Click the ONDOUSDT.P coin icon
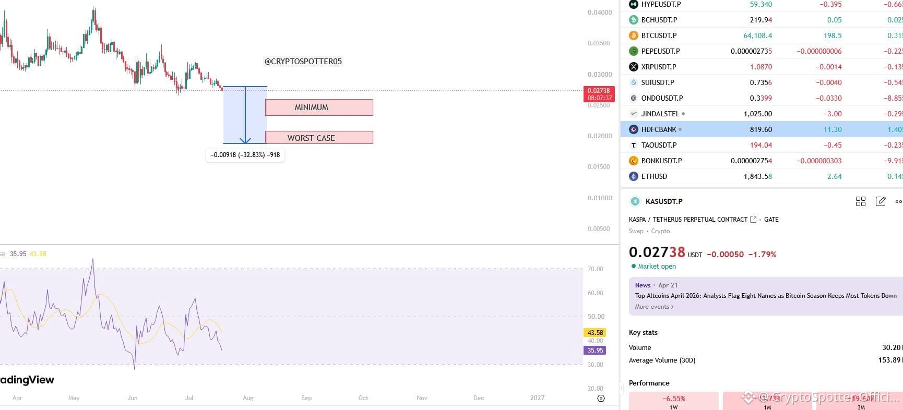The image size is (903, 410). [x=634, y=98]
